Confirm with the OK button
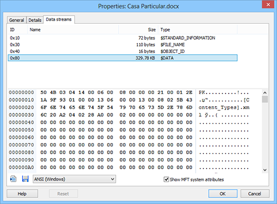 tap(223, 193)
